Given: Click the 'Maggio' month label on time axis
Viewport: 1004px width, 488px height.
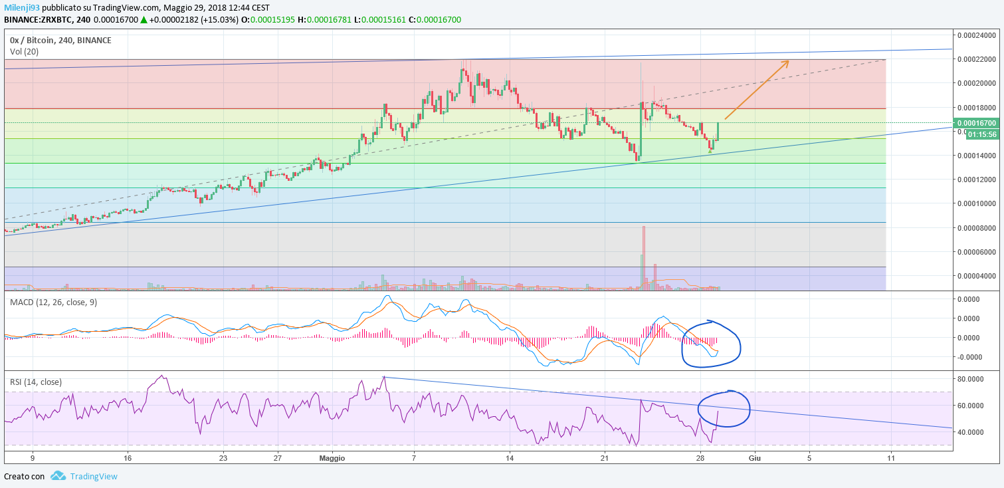Looking at the screenshot, I should pyautogui.click(x=332, y=458).
